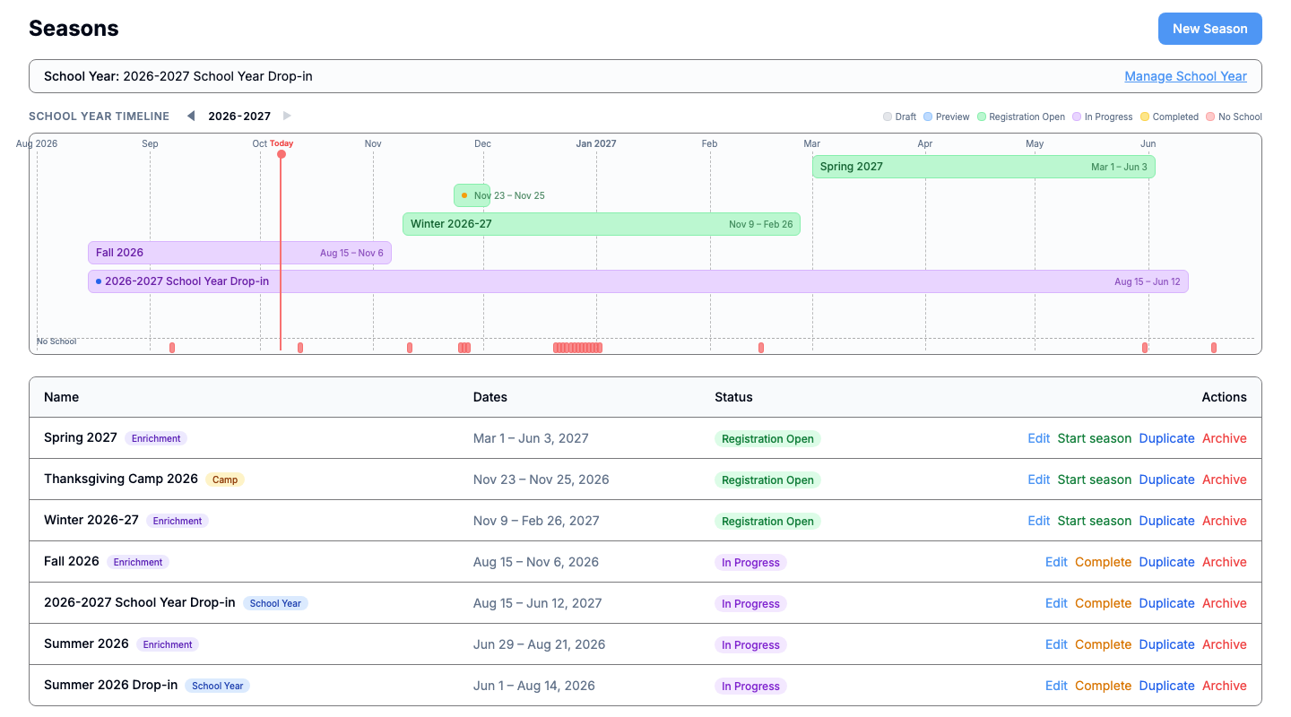The width and height of the screenshot is (1291, 717).
Task: Duplicate the Summer 2026 Enrichment season
Action: coord(1166,644)
